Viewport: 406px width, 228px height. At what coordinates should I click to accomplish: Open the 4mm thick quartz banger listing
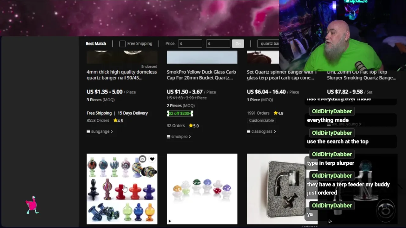click(122, 75)
